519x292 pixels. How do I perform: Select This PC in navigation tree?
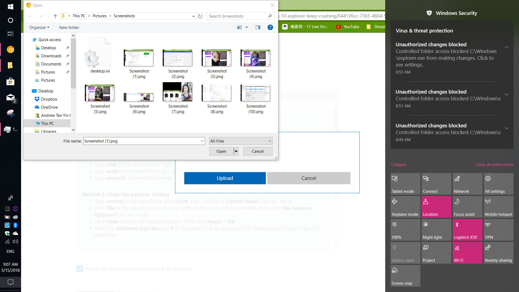click(x=47, y=124)
